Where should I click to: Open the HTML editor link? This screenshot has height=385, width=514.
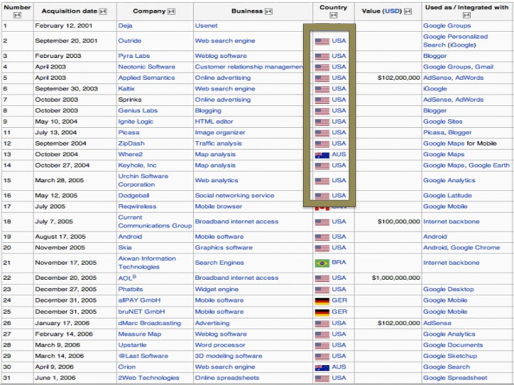pos(214,121)
